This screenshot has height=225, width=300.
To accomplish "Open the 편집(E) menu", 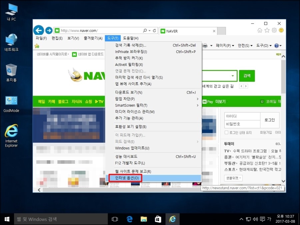I will click(x=57, y=38).
